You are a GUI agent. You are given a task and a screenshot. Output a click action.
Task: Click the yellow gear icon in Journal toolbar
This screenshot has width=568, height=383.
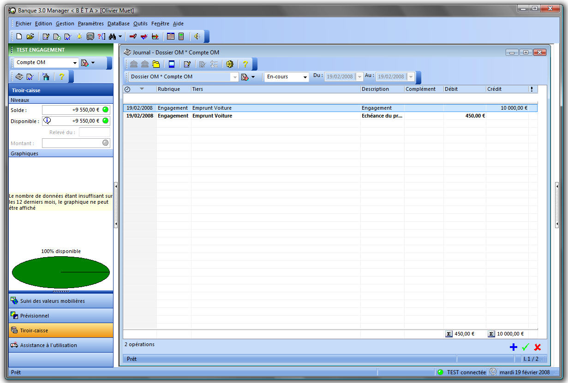click(x=229, y=64)
